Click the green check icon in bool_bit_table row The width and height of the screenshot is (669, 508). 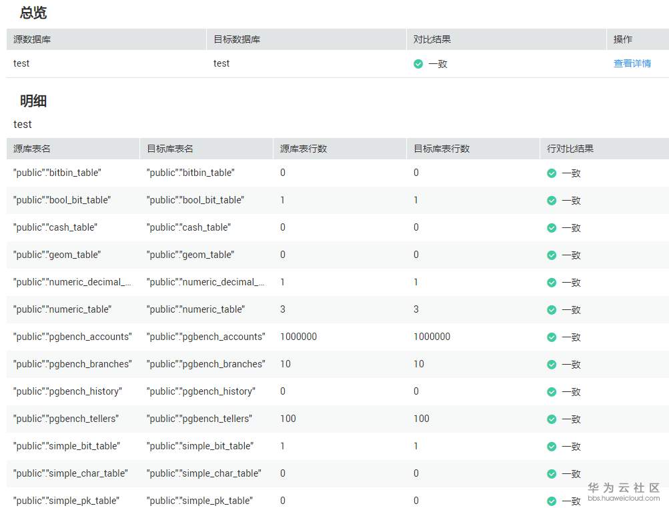[552, 201]
